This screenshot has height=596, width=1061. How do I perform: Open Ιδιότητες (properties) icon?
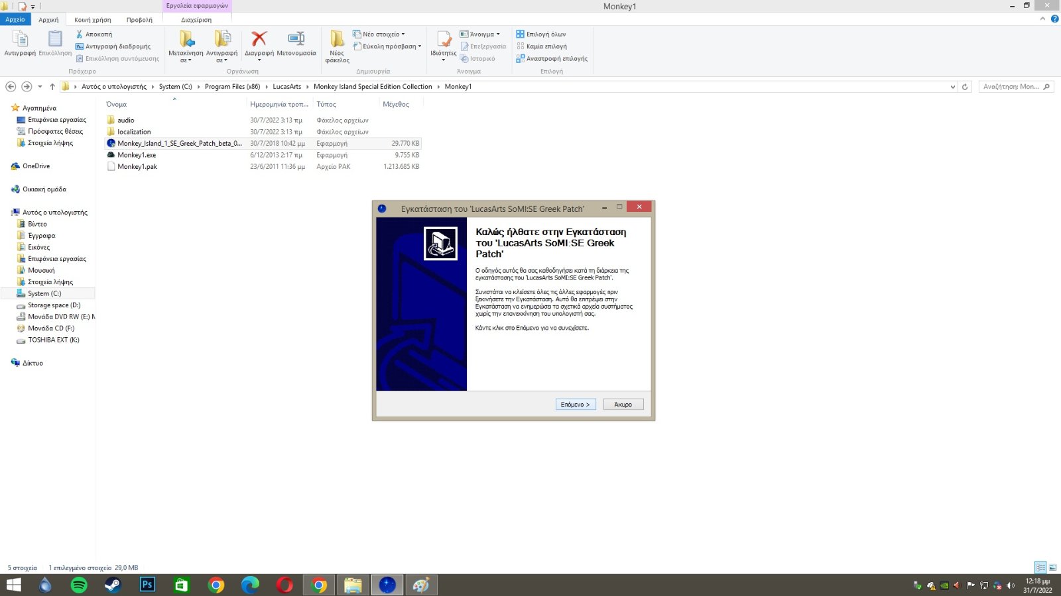click(x=444, y=39)
